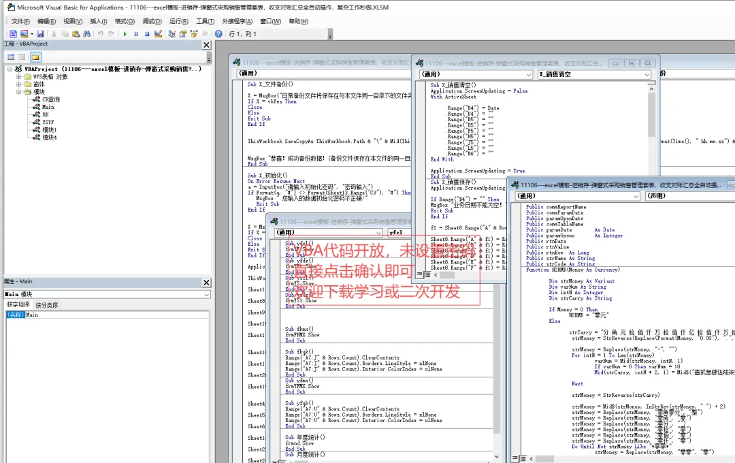The image size is (735, 463).
Task: Collapse the 模块 folder node
Action: (19, 92)
